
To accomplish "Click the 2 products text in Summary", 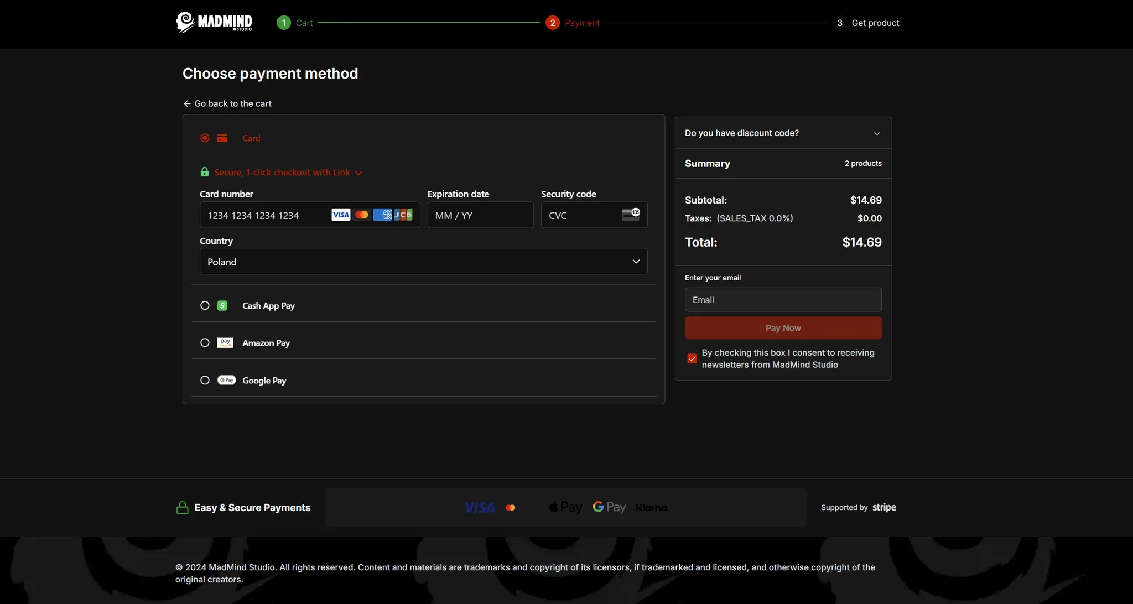I will click(x=863, y=164).
